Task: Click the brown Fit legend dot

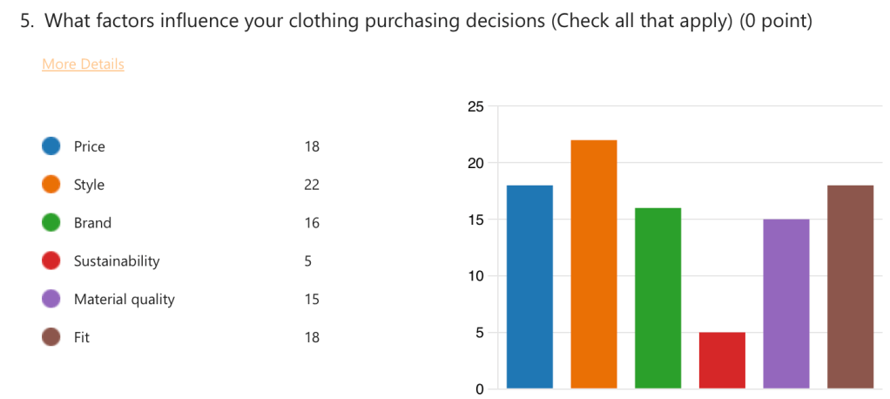Action: click(x=51, y=337)
